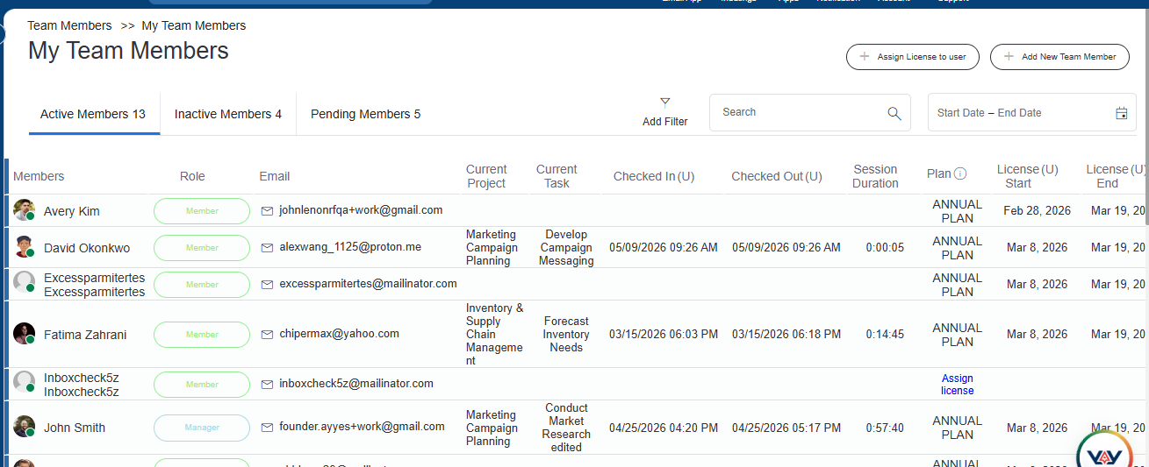This screenshot has height=467, width=1149.
Task: Click Member role badge for Excessparmitertes
Action: point(202,285)
